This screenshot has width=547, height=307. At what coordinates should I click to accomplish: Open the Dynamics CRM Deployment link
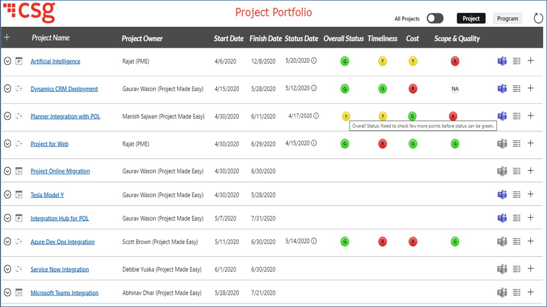pos(64,89)
